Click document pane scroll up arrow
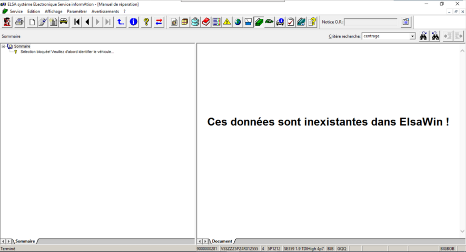Viewport: 466px width, 252px height. click(x=462, y=51)
